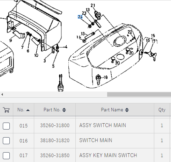Click row number 016
Viewport: 171px width, 162px height.
tap(23, 141)
